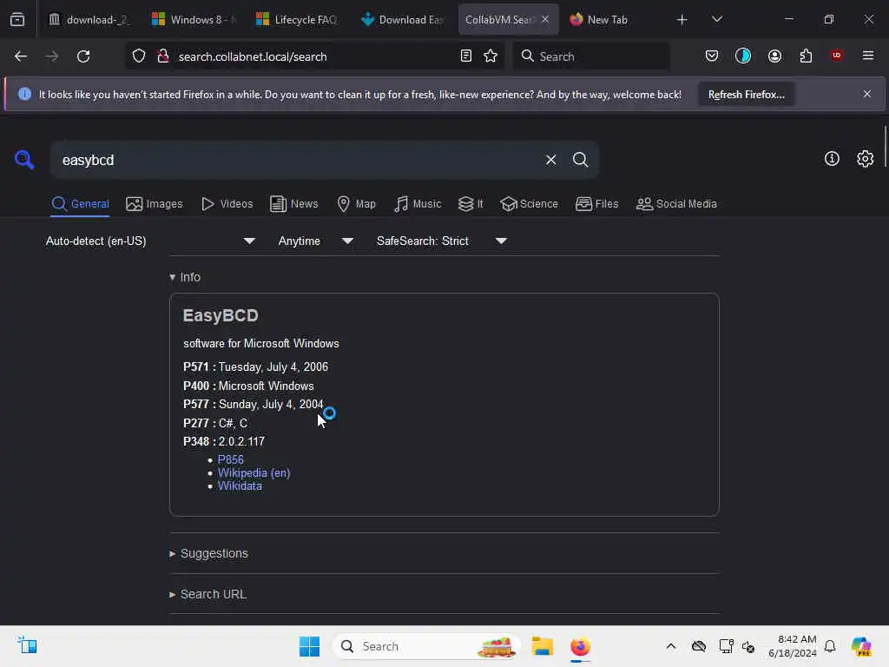Switch to Files search category

coord(597,204)
